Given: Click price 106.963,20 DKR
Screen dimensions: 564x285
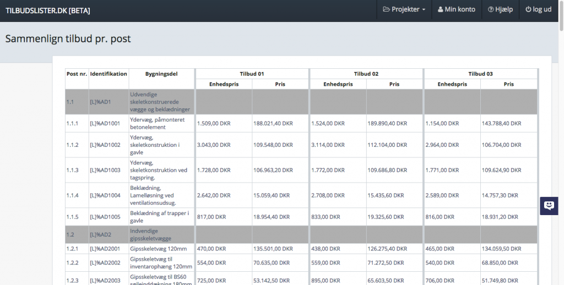Looking at the screenshot, I should click(273, 170).
